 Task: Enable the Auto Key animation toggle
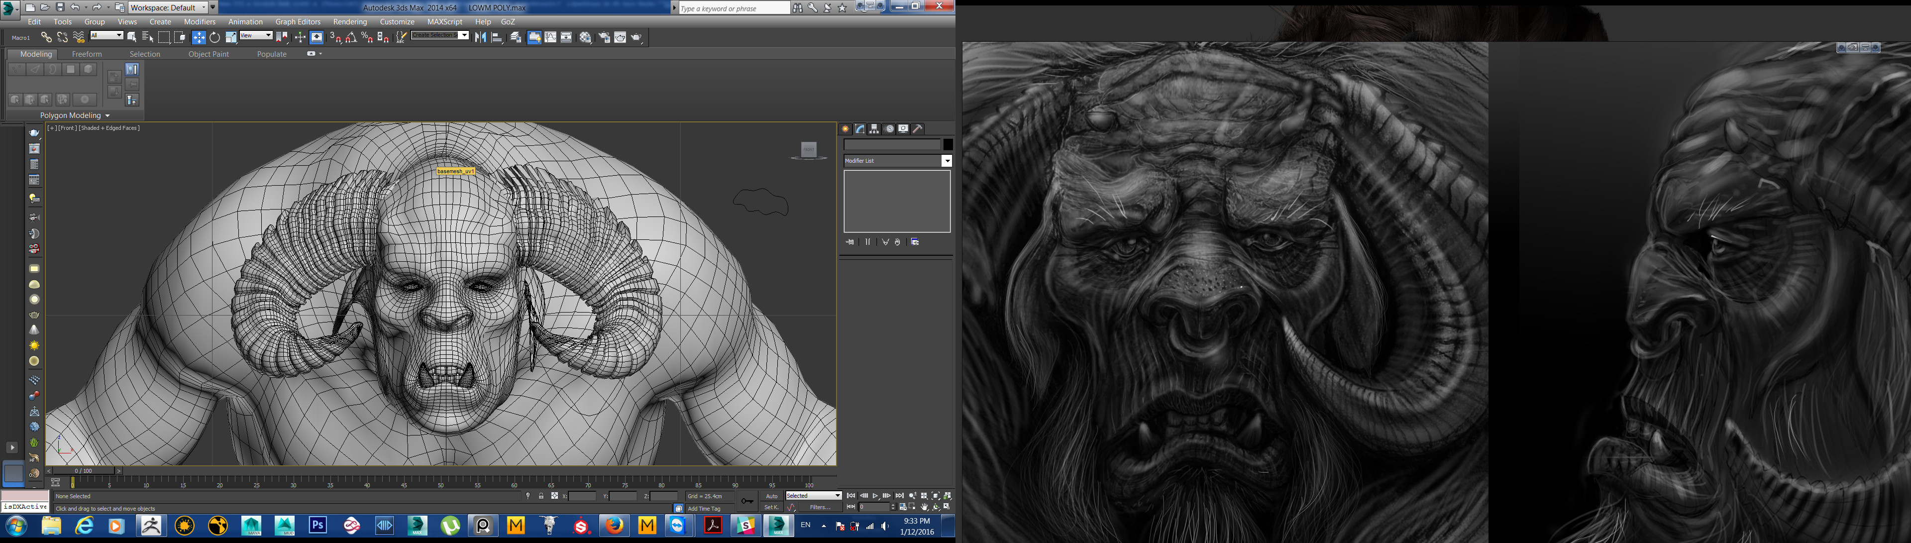coord(771,496)
